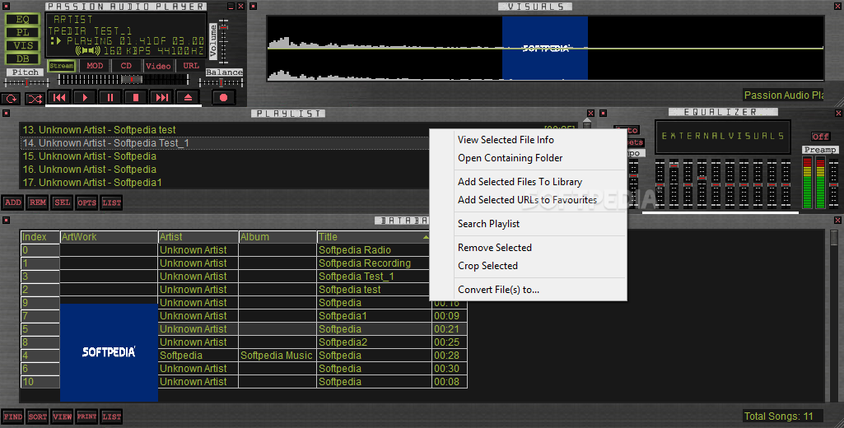Click the Softpedia2 title cell
The width and height of the screenshot is (844, 428).
[x=374, y=342]
